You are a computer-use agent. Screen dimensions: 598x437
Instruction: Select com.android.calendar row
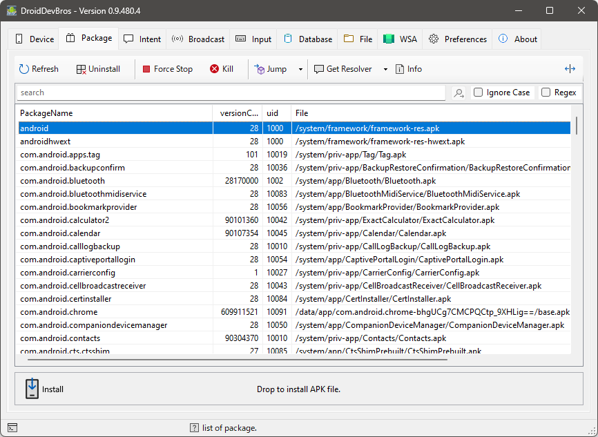pyautogui.click(x=293, y=233)
